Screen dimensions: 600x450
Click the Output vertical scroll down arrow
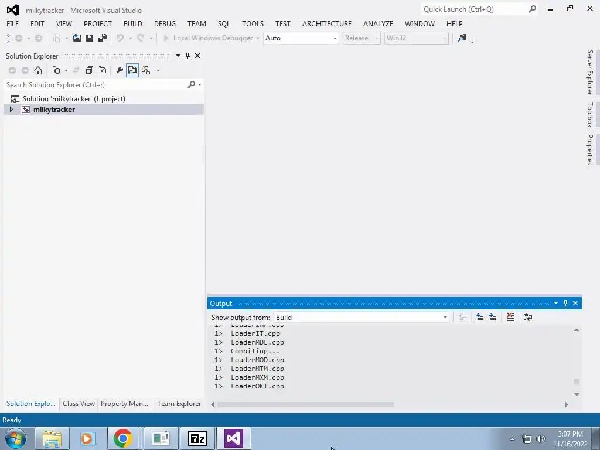coord(577,394)
